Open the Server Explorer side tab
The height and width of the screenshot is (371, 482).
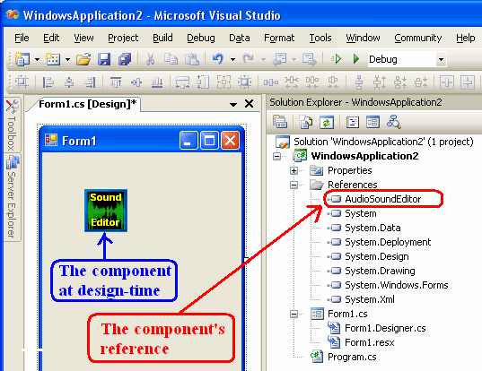[x=12, y=197]
